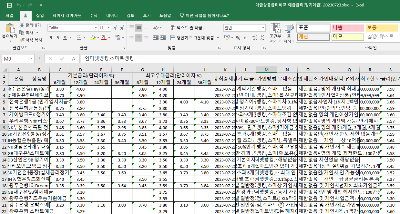
Task: Click the Insert Function fx icon
Action: [x=74, y=59]
